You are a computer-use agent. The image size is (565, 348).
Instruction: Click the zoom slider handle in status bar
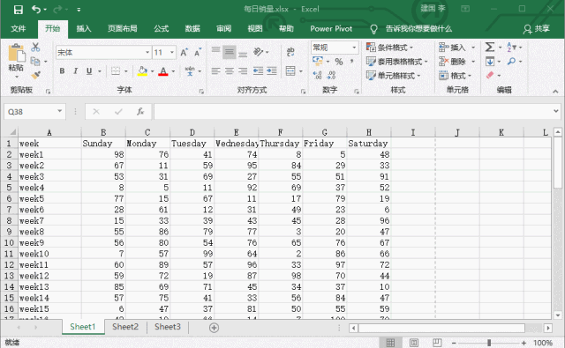pos(489,343)
